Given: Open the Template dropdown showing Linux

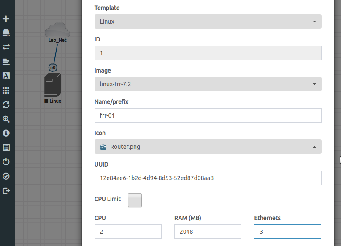Looking at the screenshot, I should point(208,22).
